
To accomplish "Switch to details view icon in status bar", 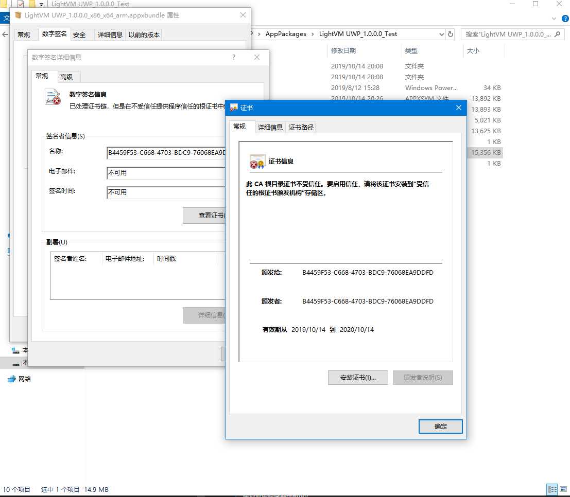I will click(552, 489).
